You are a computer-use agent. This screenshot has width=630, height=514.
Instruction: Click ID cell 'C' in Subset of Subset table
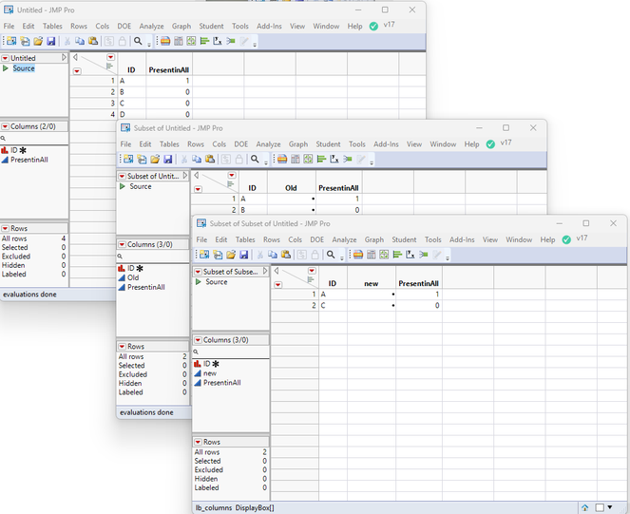334,305
